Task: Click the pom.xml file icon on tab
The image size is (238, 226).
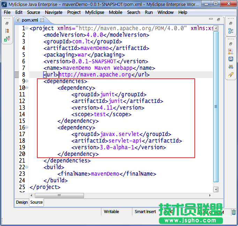Action: [x=18, y=20]
